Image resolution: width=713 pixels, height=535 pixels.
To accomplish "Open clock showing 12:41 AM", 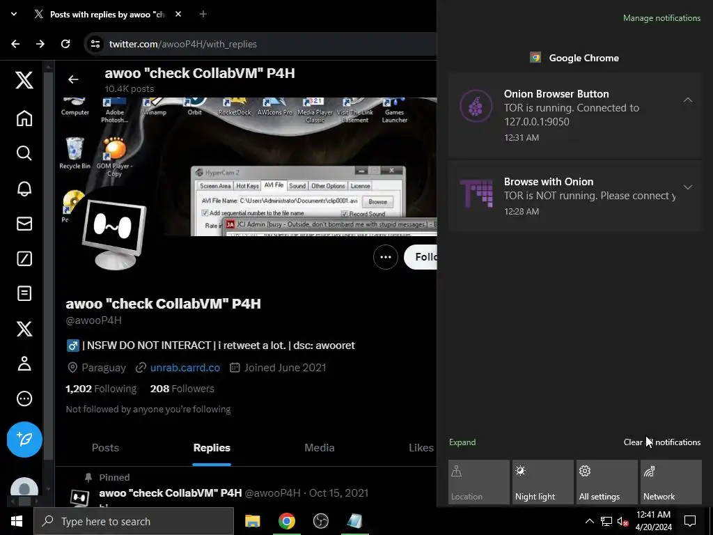I will pyautogui.click(x=653, y=521).
